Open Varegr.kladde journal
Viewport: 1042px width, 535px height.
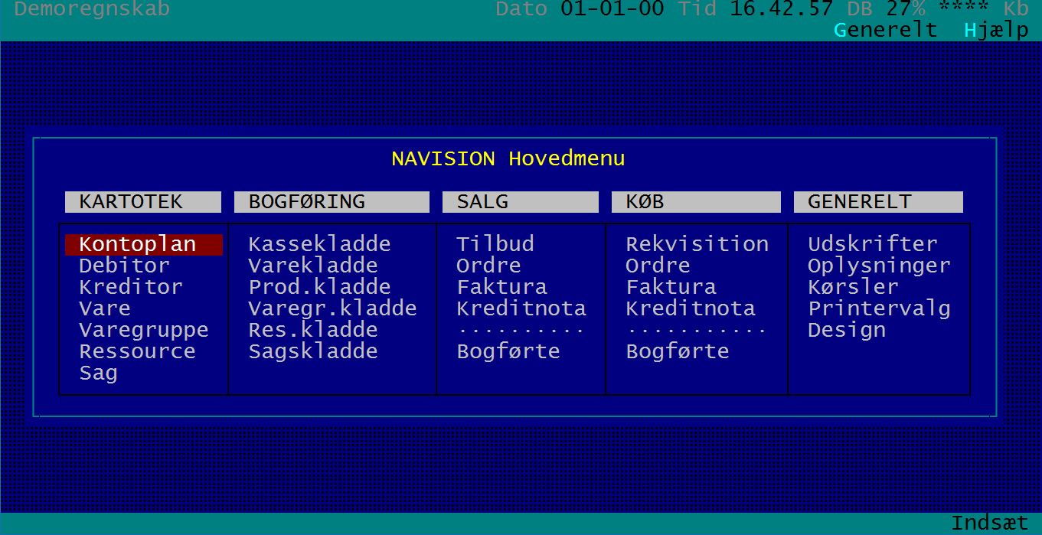(332, 309)
